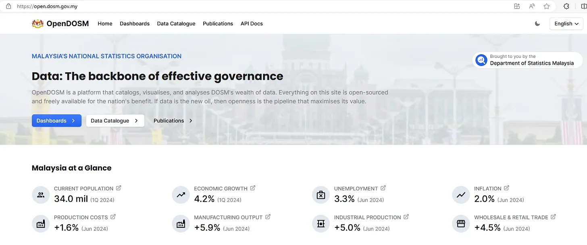
Task: Open external link beside Unemployment
Action: pos(383,188)
